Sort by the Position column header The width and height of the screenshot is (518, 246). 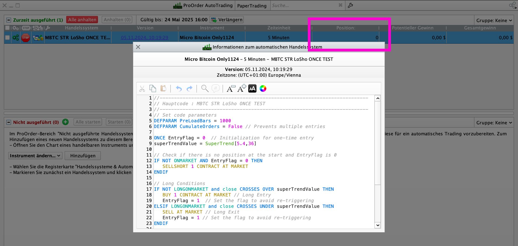[346, 28]
